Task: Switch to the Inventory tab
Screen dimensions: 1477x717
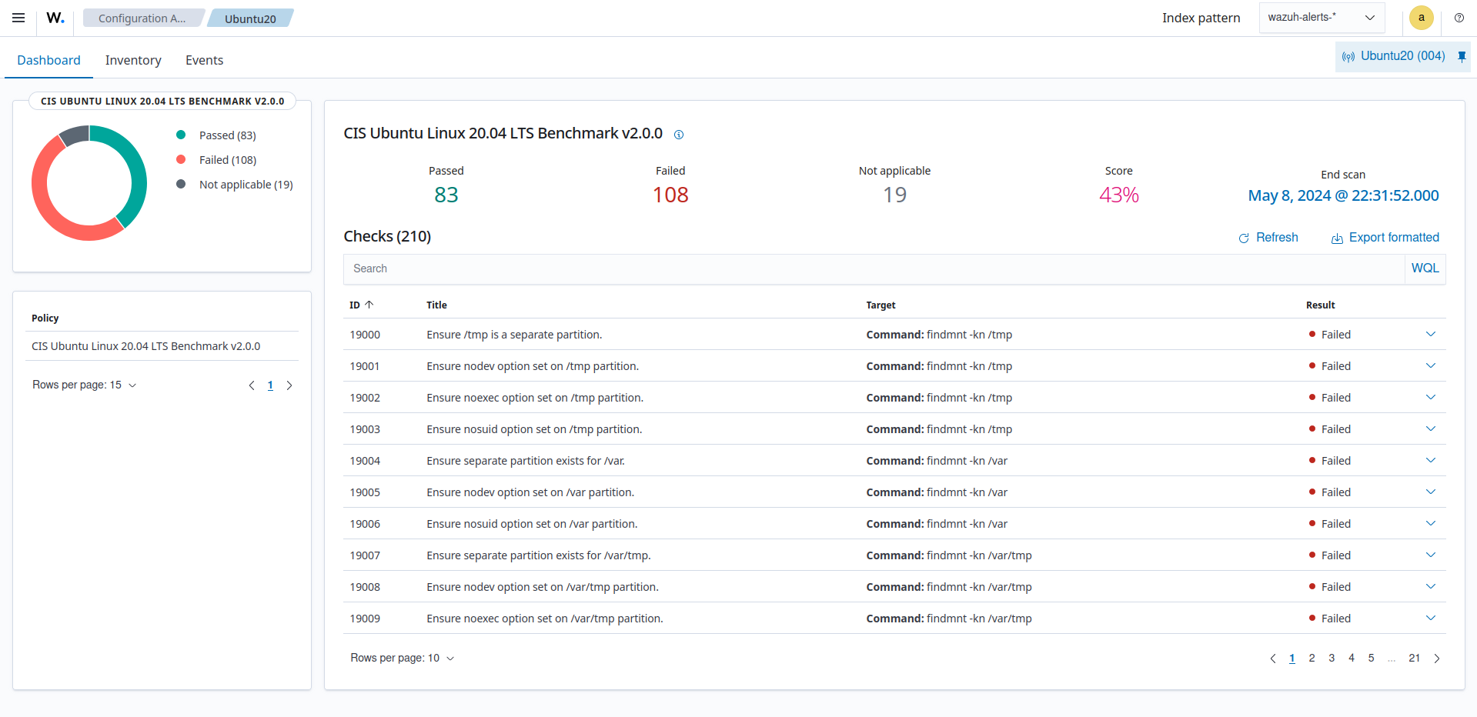Action: (132, 59)
